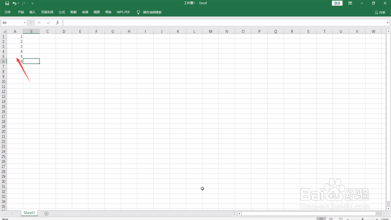
Task: Click cell A3 containing 3
Action: pyautogui.click(x=15, y=47)
